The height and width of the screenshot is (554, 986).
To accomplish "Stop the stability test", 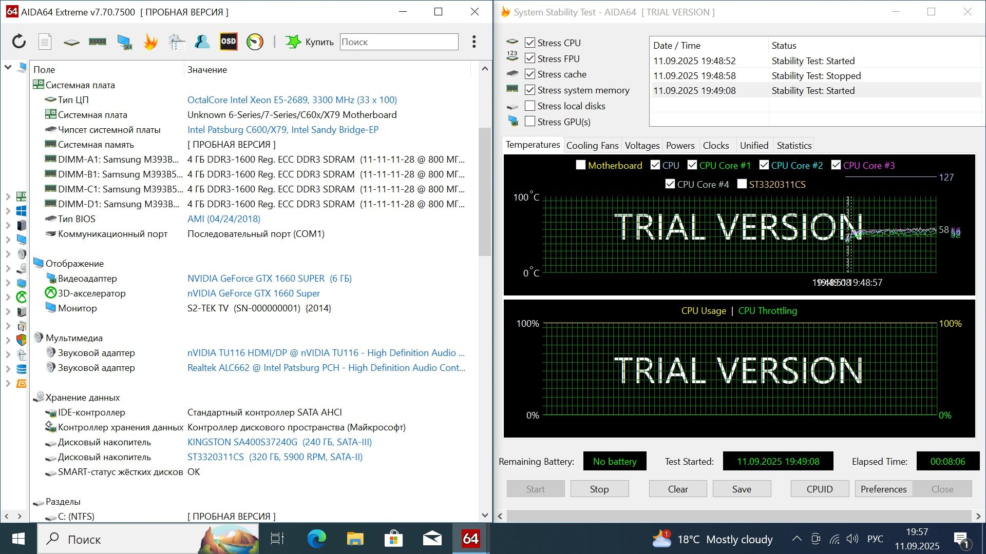I will (x=599, y=489).
